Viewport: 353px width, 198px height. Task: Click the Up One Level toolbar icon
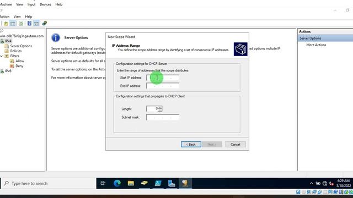[6, 23]
